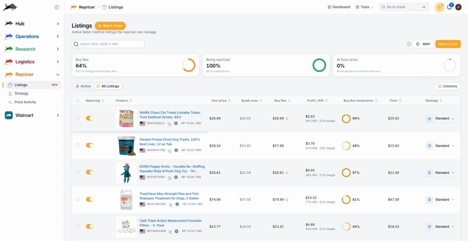Copy ASIN B01EUMTO6O with the copy icon
468x241 pixels.
coord(171,205)
